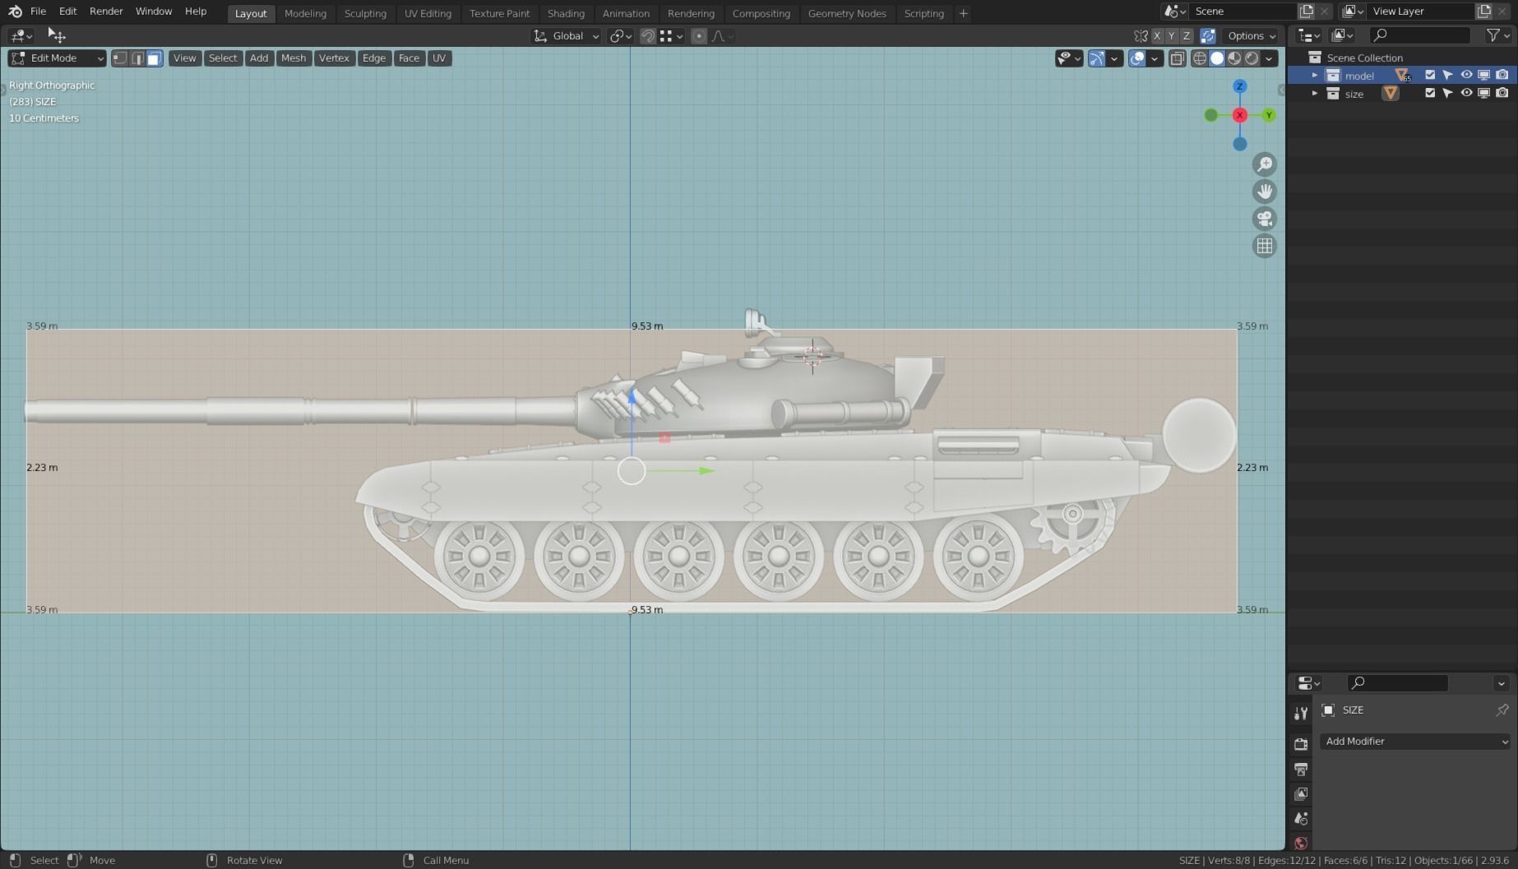Open the Edit menu
Screen dimensions: 1518x869
(67, 12)
